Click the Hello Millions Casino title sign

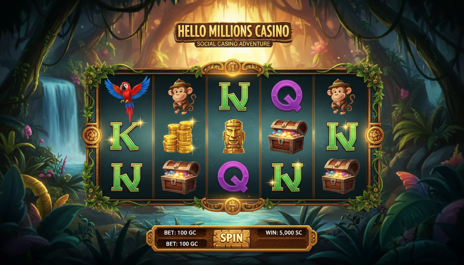pos(233,31)
